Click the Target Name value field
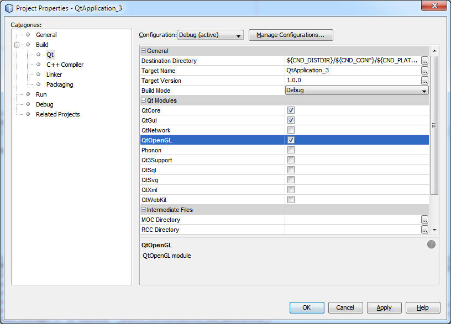451x324 pixels. coord(353,70)
